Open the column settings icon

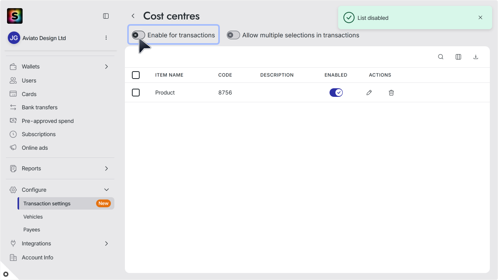pyautogui.click(x=458, y=57)
